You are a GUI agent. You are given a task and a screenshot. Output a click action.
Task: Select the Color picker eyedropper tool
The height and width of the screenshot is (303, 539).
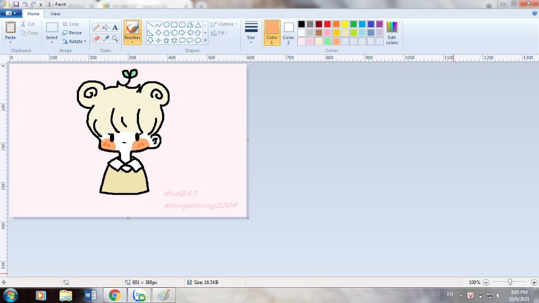pyautogui.click(x=105, y=38)
